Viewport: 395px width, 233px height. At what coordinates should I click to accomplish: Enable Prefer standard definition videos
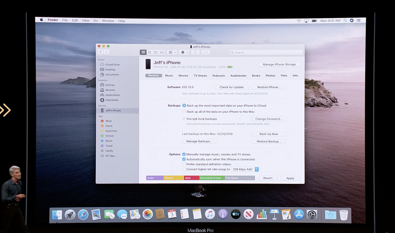pos(184,164)
